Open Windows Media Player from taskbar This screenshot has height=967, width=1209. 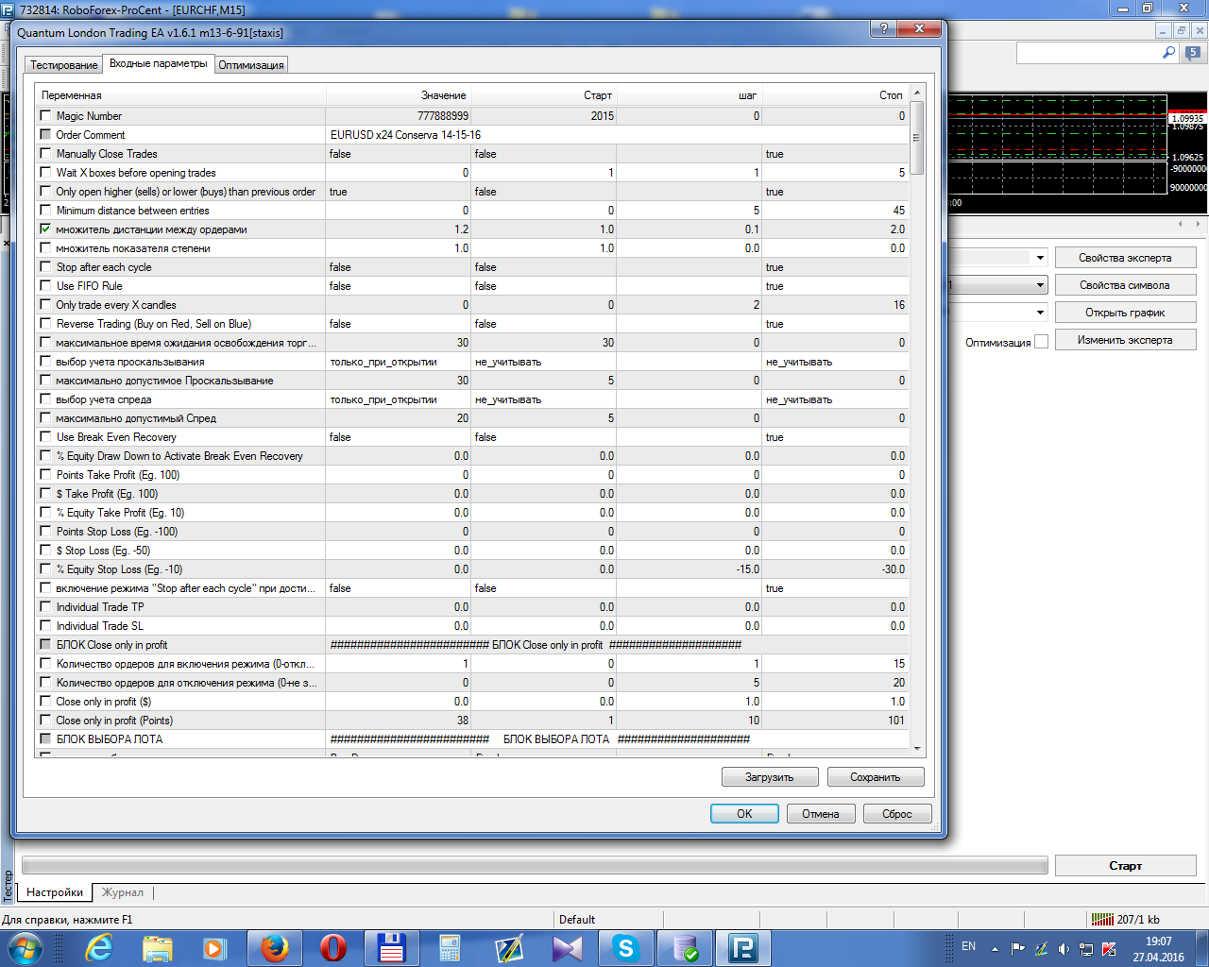point(215,948)
